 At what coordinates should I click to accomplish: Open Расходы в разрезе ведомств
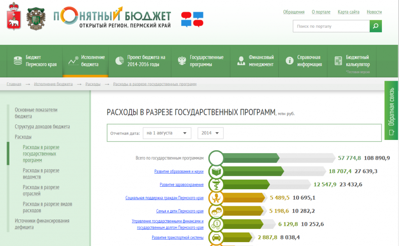click(x=41, y=173)
